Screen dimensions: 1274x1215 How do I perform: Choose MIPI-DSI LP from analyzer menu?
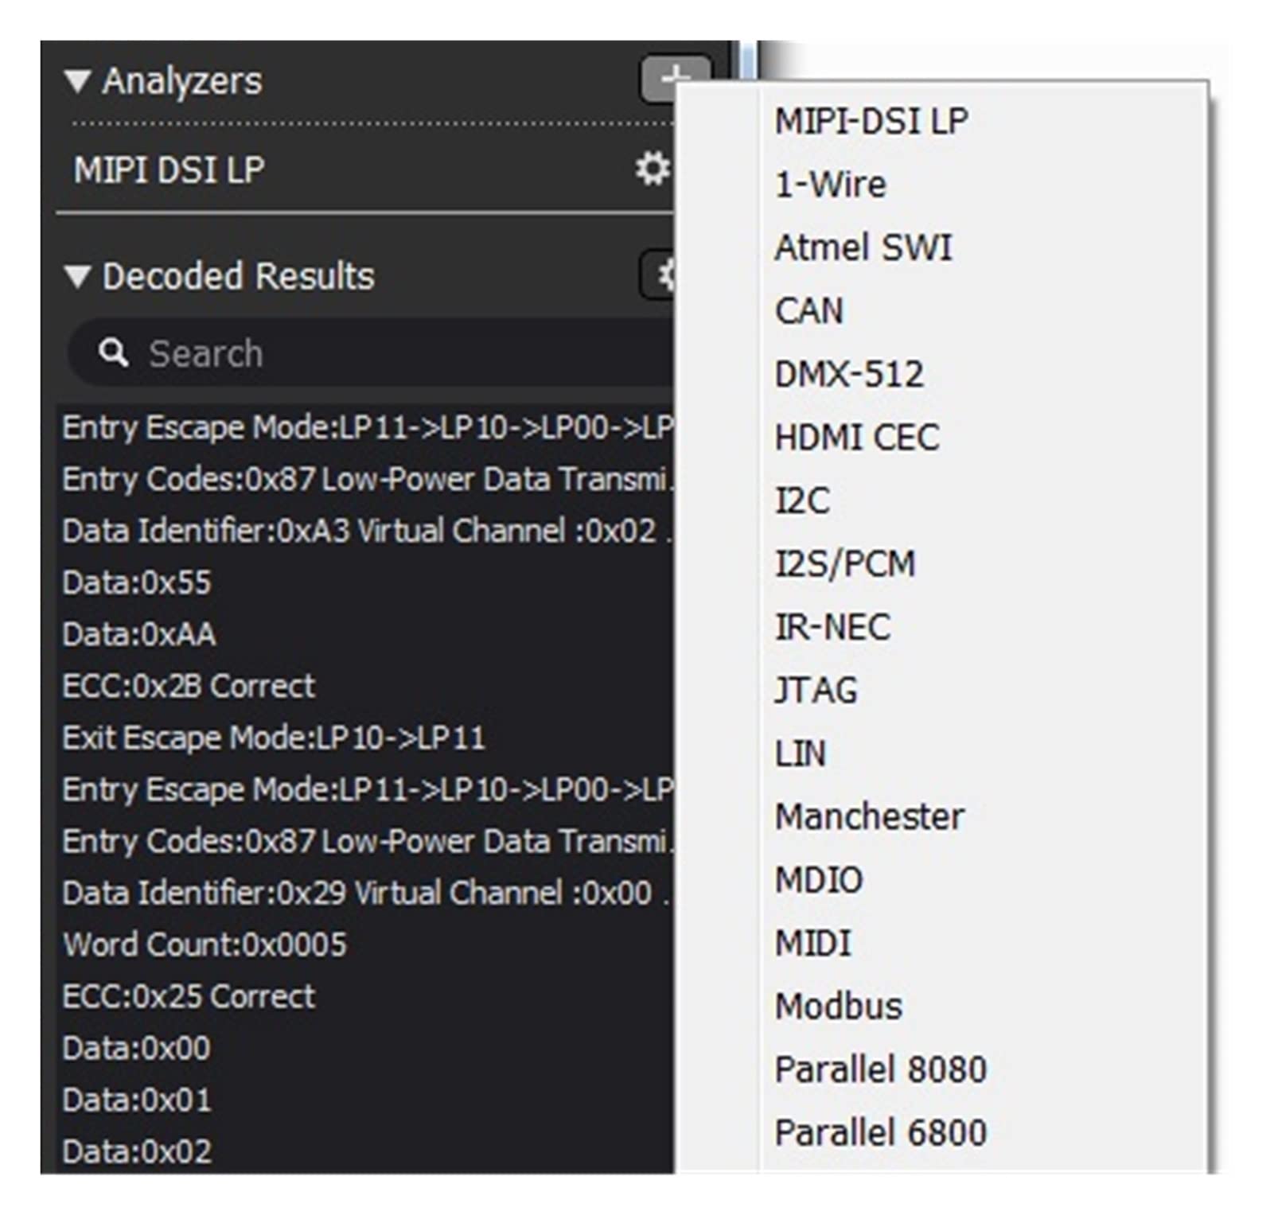(x=871, y=121)
